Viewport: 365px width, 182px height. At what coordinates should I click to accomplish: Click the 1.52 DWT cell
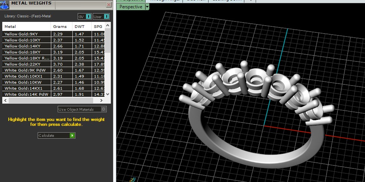82,40
